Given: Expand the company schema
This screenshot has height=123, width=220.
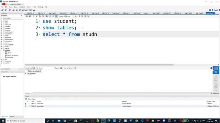Looking at the screenshot, I should [x=2, y=30].
